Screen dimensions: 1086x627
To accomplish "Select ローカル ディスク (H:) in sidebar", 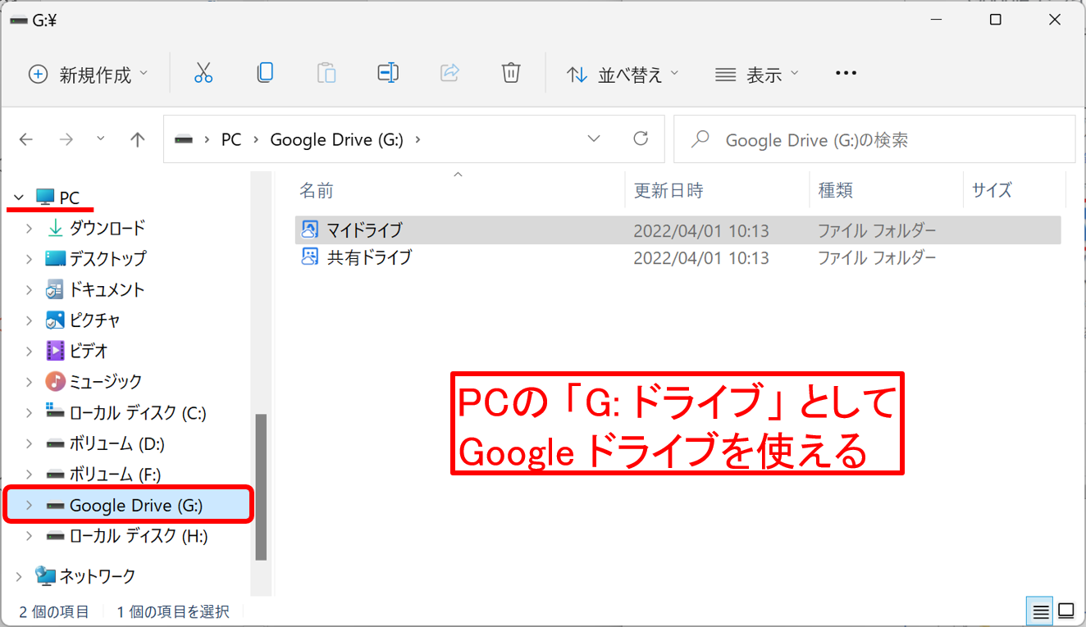I will point(139,536).
